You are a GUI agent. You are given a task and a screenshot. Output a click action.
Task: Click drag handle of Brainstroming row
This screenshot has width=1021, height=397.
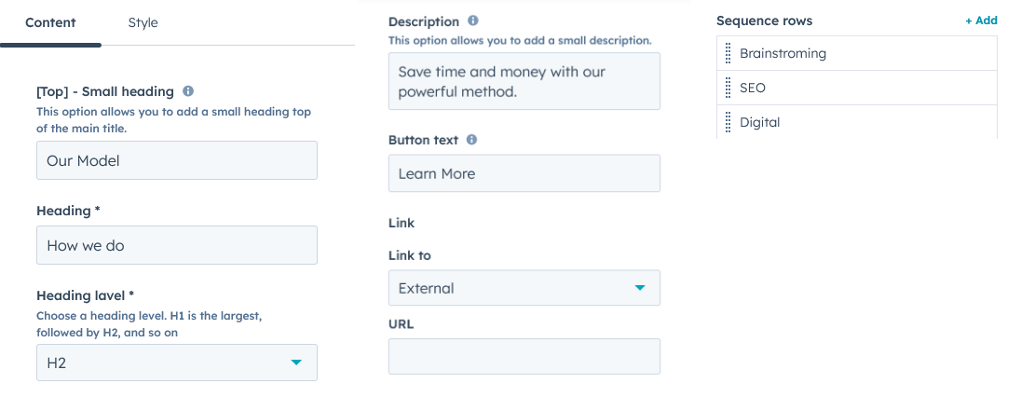pyautogui.click(x=728, y=54)
